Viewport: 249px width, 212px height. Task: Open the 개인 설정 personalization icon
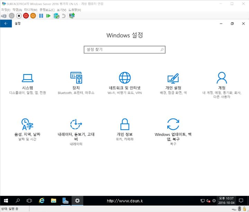(173, 78)
